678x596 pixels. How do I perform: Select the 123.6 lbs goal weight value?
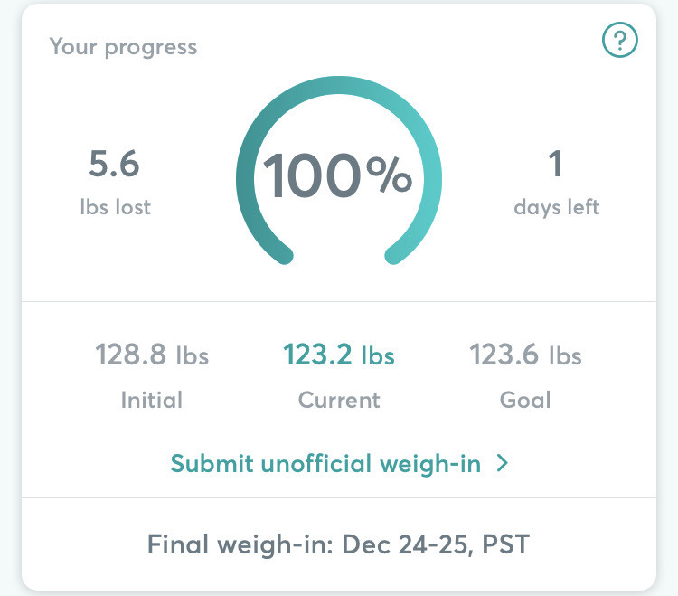click(525, 355)
